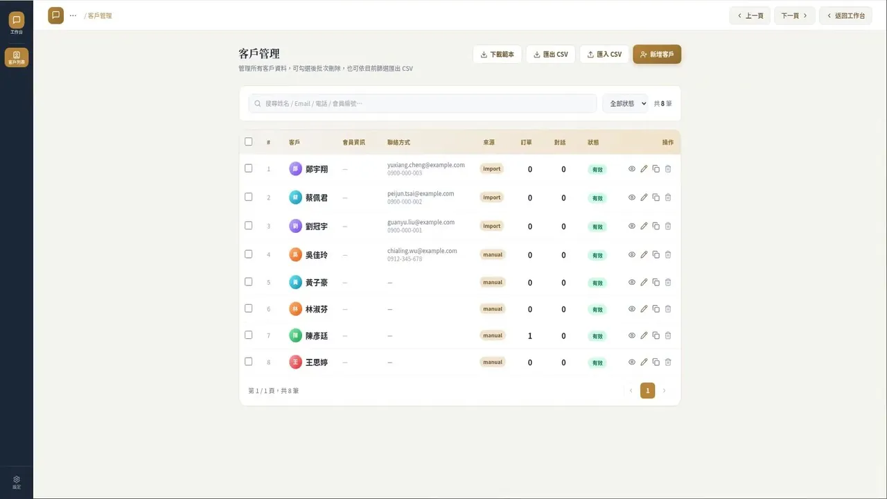Click the 下載範本 button

click(x=498, y=54)
